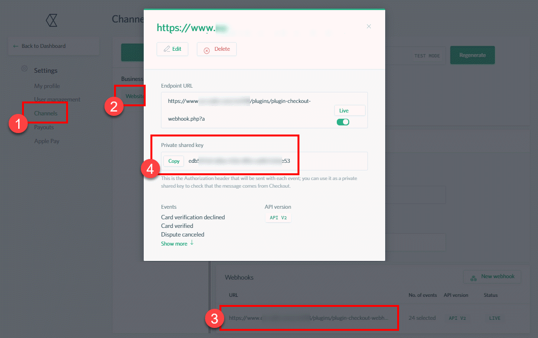Screen dimensions: 538x338
Task: Click the Regenerate button
Action: 472,56
